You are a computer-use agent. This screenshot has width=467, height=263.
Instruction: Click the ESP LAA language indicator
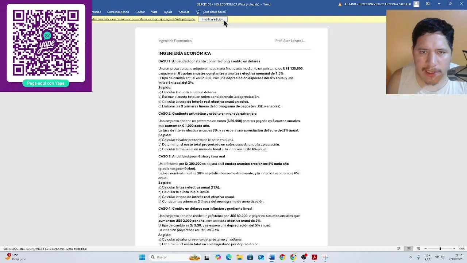[x=428, y=257]
